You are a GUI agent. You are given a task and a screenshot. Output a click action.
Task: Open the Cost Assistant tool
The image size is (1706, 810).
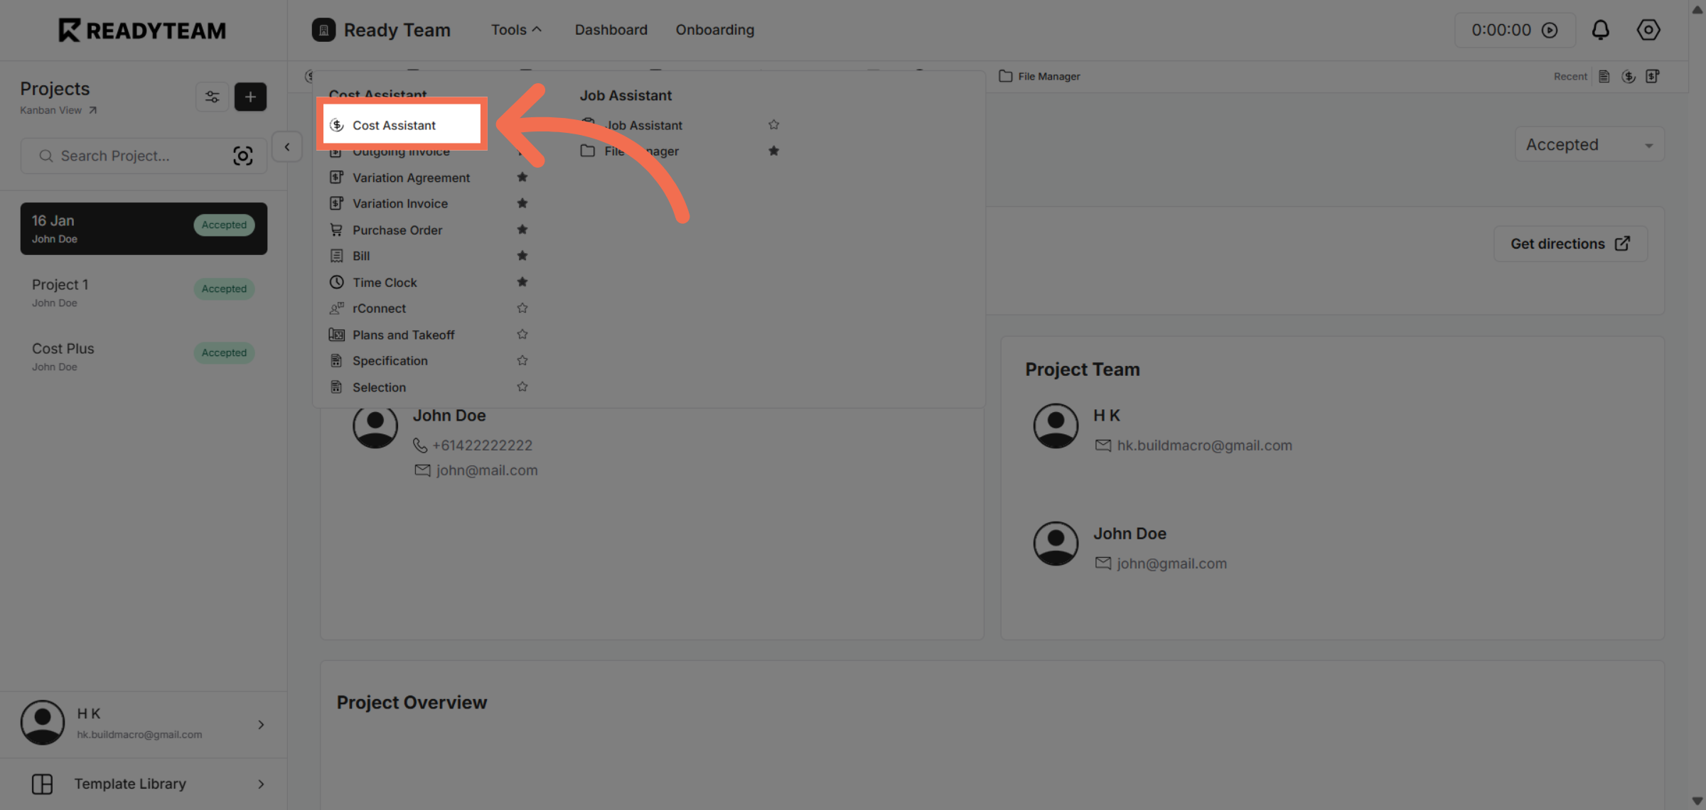[395, 125]
